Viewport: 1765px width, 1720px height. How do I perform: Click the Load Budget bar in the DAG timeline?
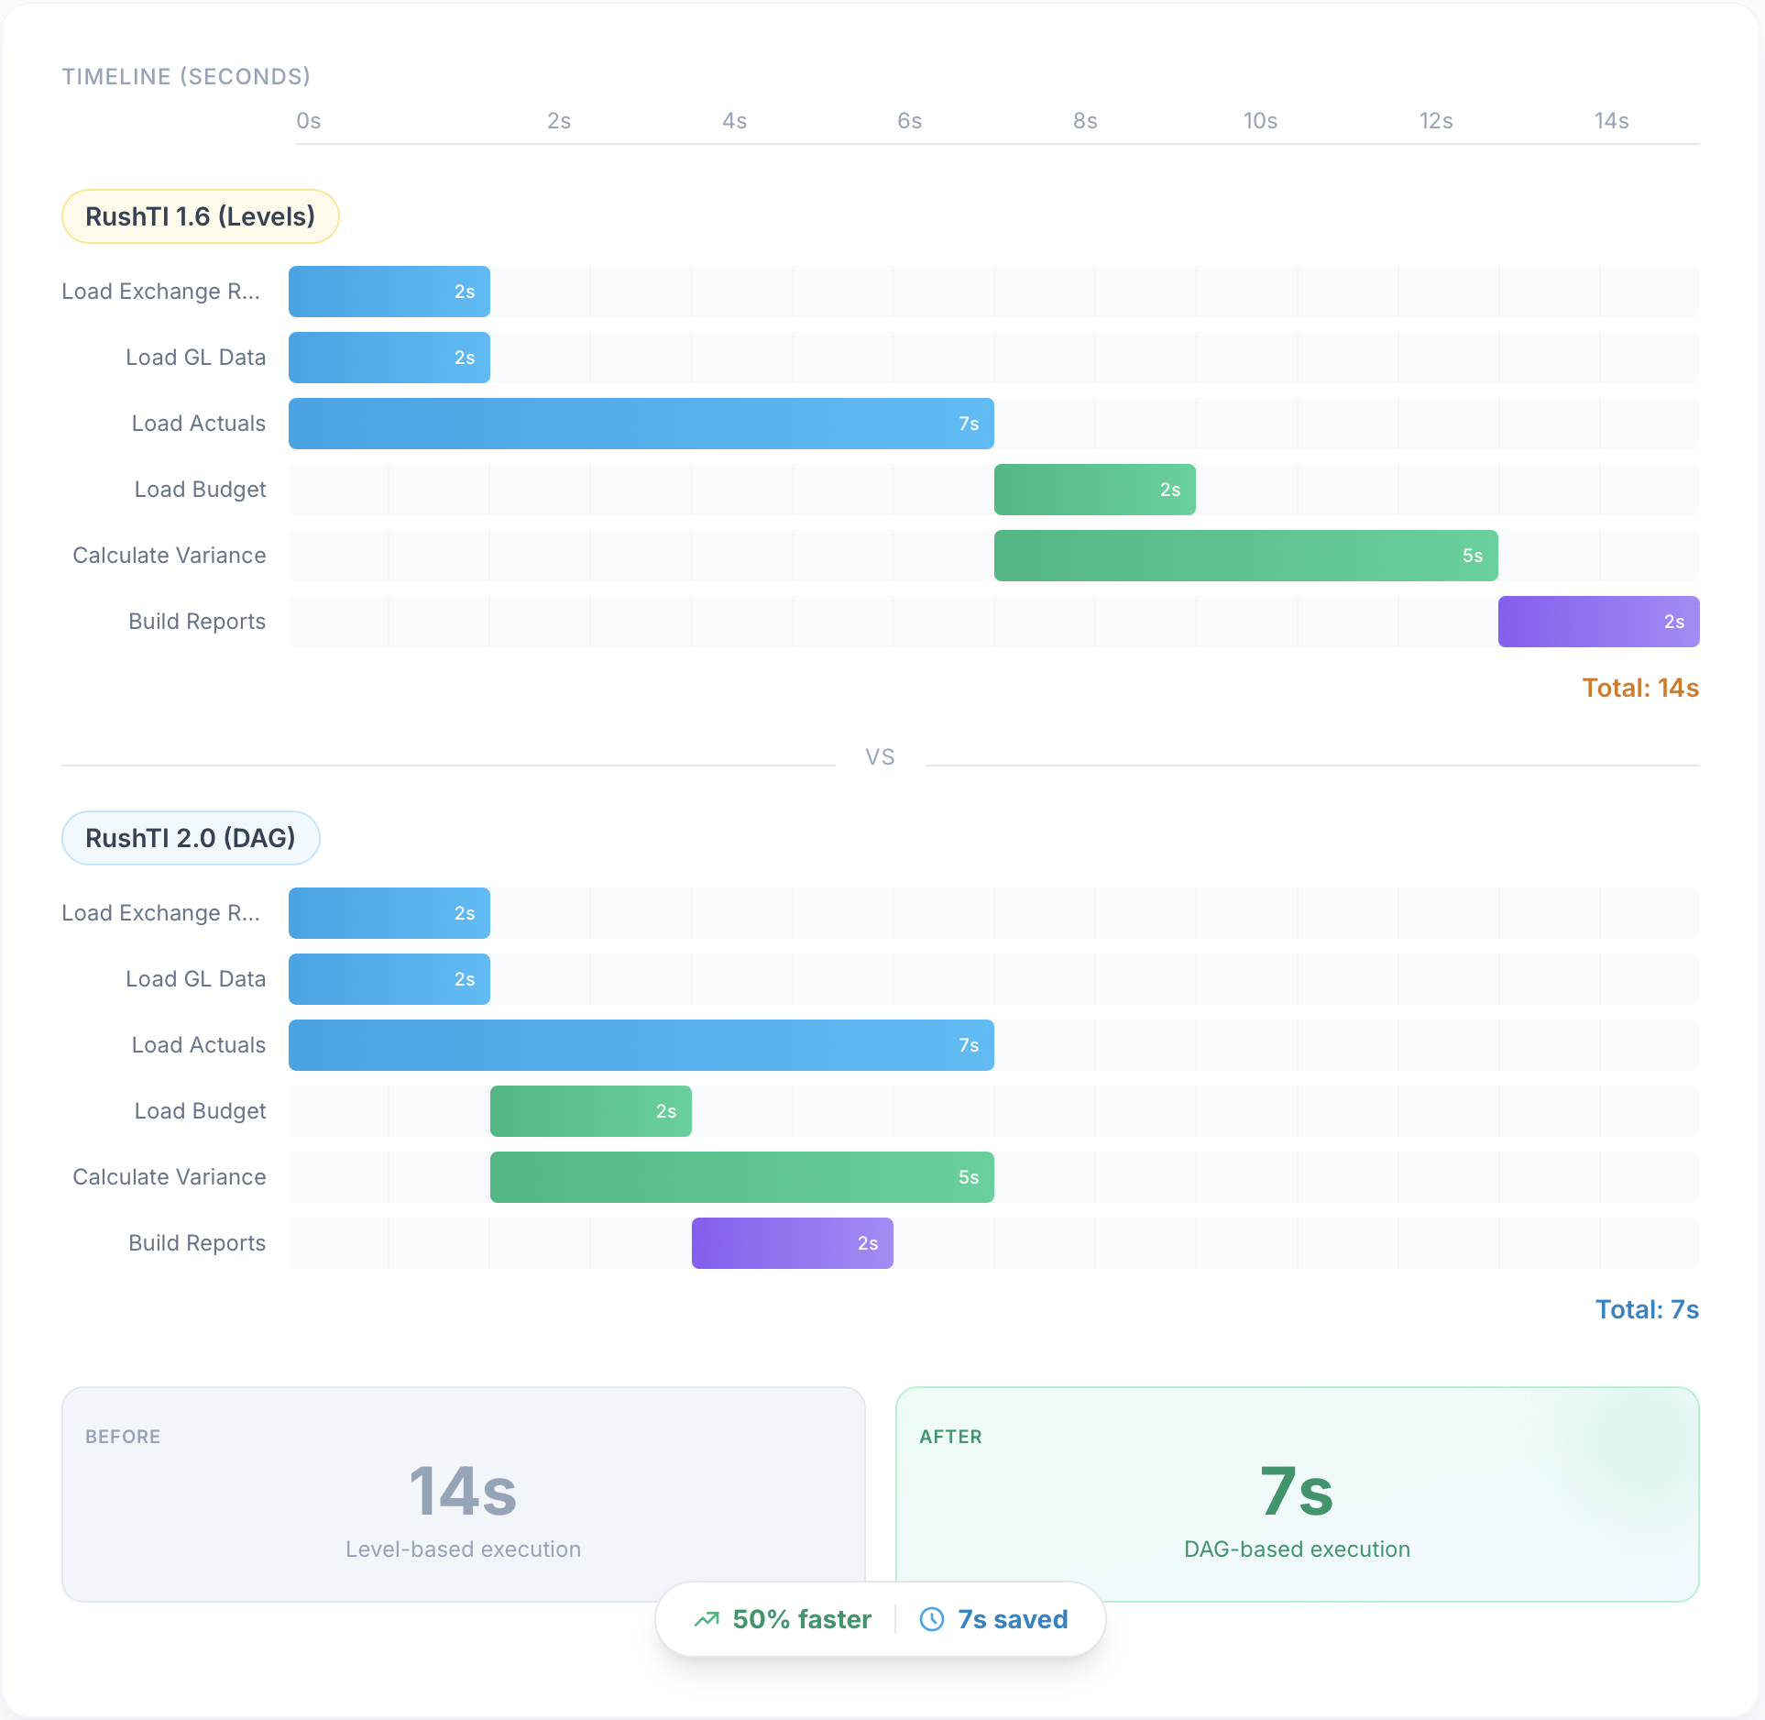(590, 1110)
